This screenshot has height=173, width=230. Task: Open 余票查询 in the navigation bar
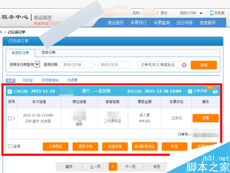pyautogui.click(x=161, y=23)
